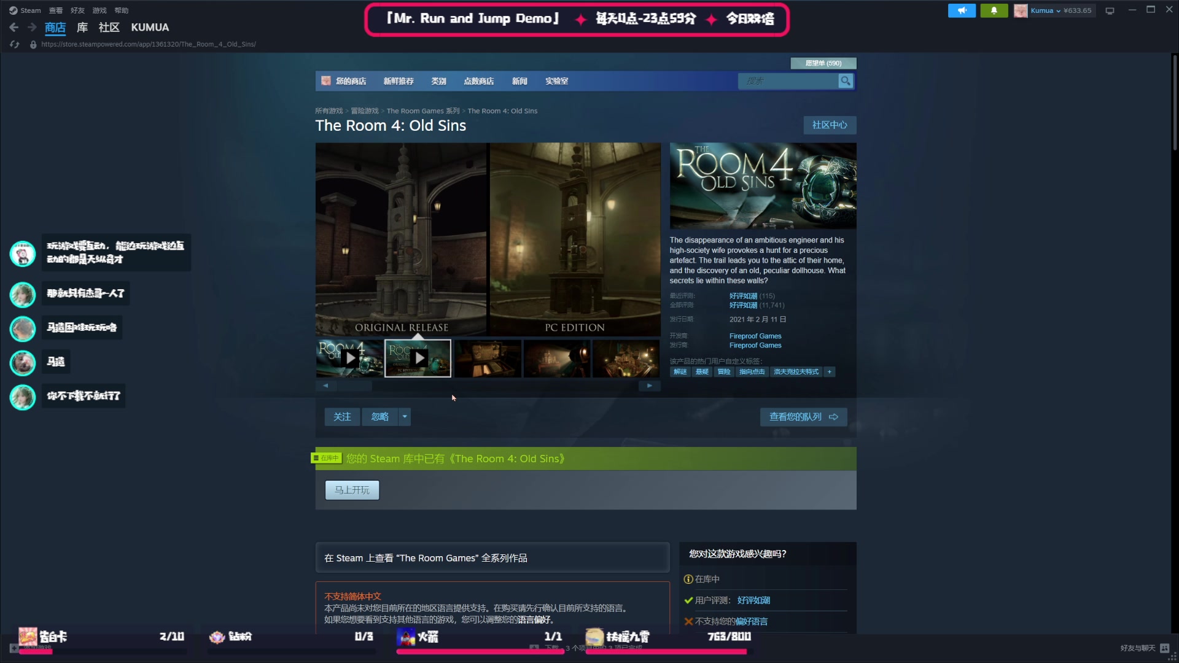The width and height of the screenshot is (1179, 663).
Task: Open the 类别 categories menu
Action: [438, 81]
